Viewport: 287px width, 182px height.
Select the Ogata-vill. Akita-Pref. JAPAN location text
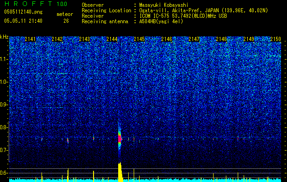pyautogui.click(x=204, y=10)
